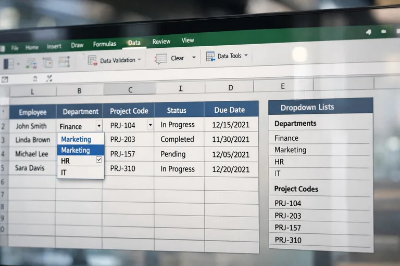Click the Sara Davis cell
This screenshot has height=266, width=400.
(x=32, y=168)
